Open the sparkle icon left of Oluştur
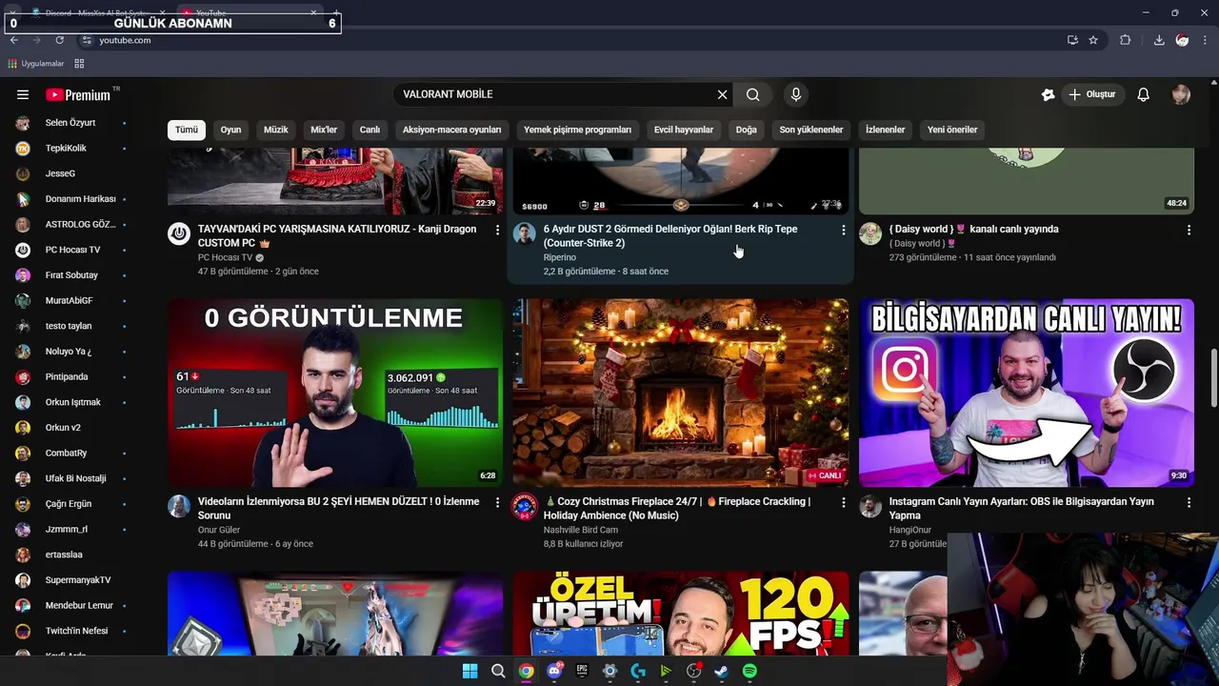Screen dimensions: 1219x686 [x=1048, y=94]
